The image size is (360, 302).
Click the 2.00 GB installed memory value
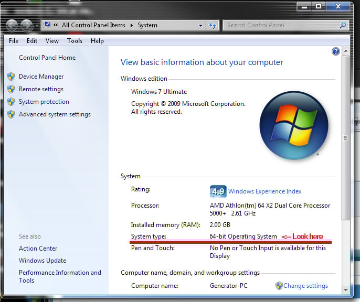point(220,225)
